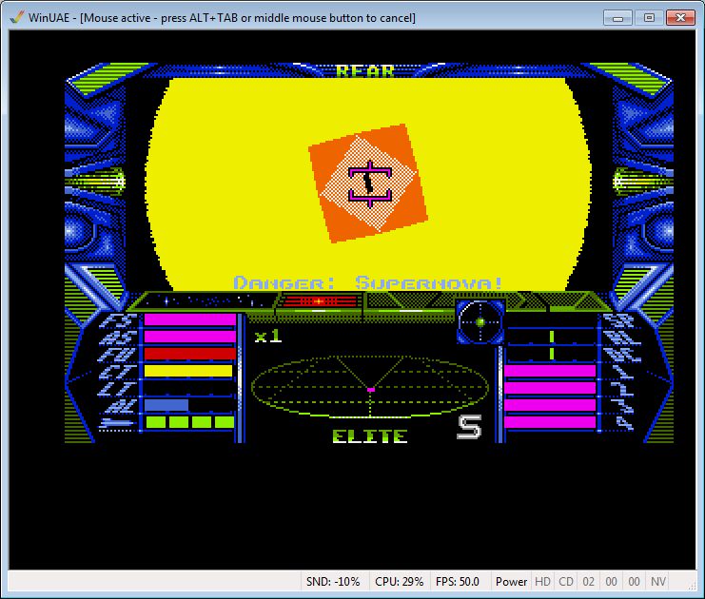Click the green dive/climb indicator marker

552,353
